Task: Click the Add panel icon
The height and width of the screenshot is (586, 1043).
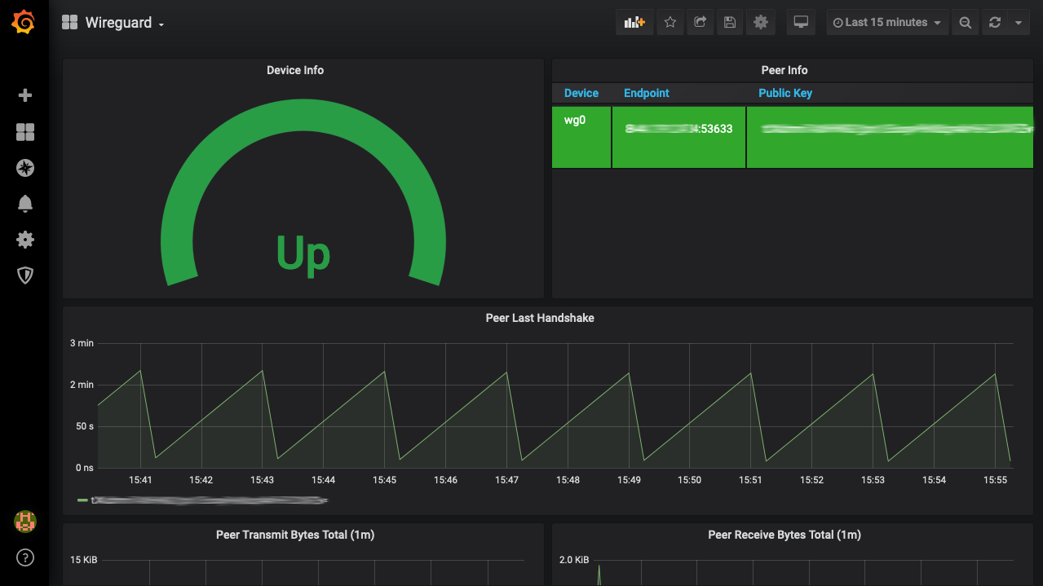Action: click(634, 23)
